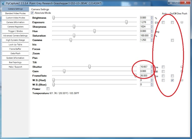Click the Gamma value field showing 1.250

point(145,40)
